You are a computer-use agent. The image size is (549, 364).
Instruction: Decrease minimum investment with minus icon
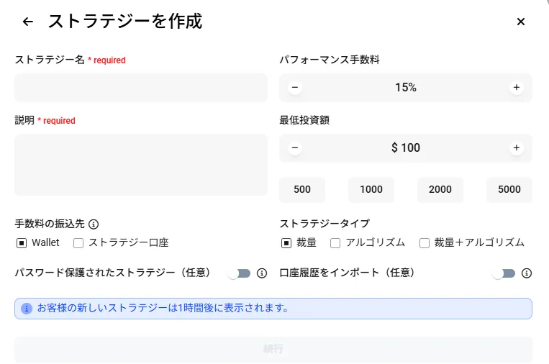295,148
